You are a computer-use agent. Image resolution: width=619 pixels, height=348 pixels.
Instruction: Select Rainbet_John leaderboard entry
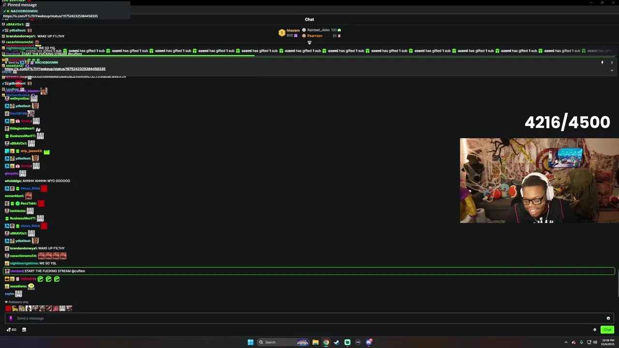[322, 30]
